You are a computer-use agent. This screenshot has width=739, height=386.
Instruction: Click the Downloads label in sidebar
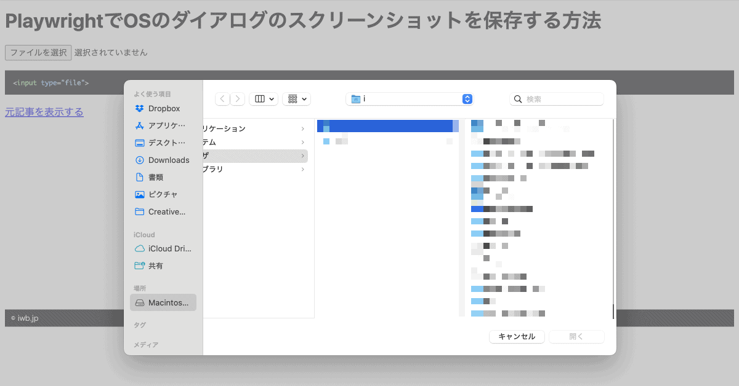169,160
